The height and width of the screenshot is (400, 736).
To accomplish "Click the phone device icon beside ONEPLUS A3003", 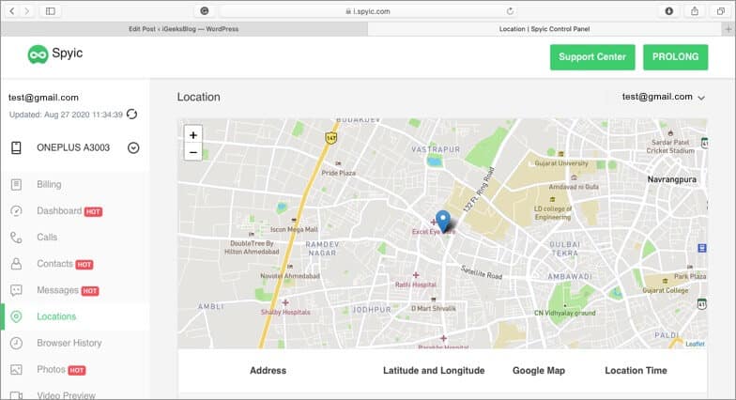I will [16, 148].
